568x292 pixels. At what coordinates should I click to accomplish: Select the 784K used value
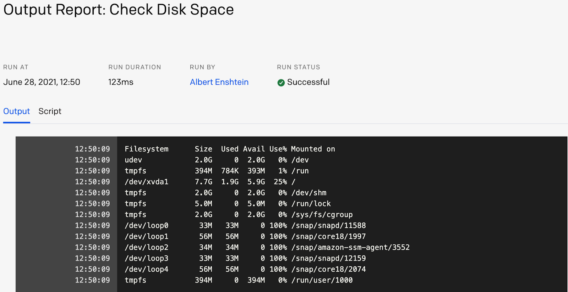pyautogui.click(x=230, y=171)
